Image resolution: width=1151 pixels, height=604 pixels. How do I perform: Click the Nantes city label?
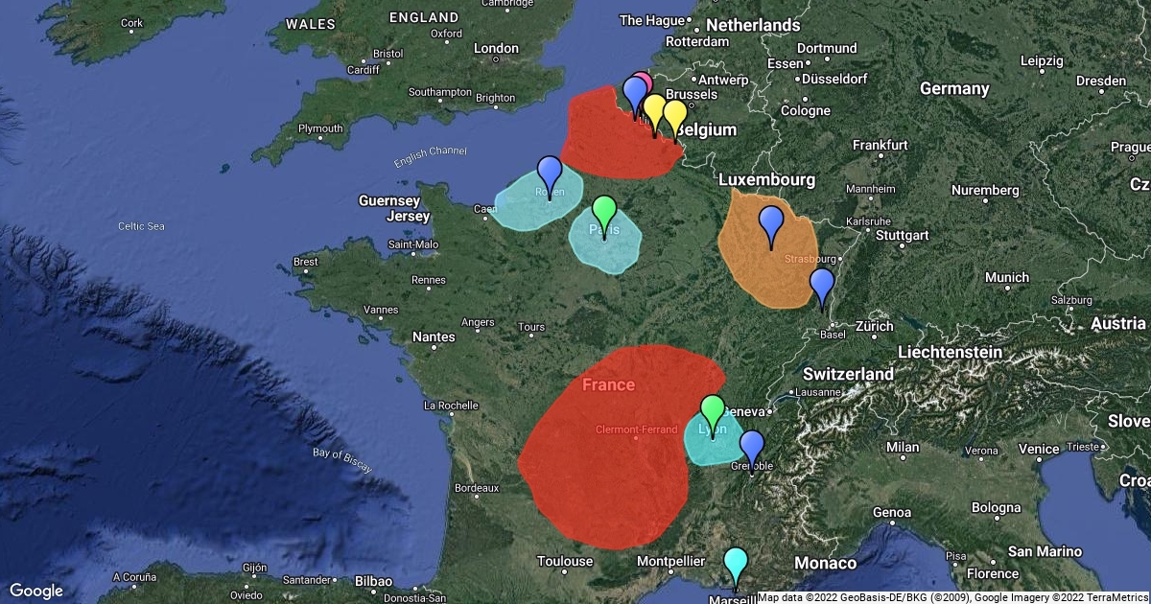[x=434, y=337]
